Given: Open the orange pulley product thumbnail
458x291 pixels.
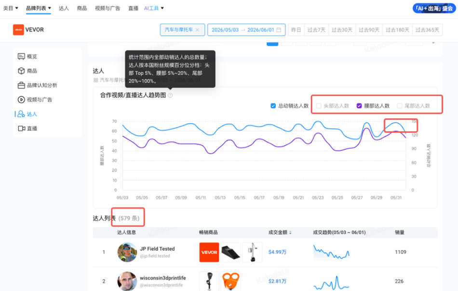Looking at the screenshot, I should [231, 281].
